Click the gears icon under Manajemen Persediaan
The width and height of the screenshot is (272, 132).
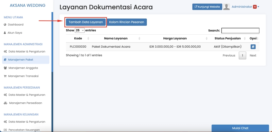(5, 95)
